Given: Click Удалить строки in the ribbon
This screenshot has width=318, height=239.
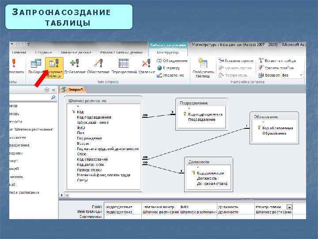Looking at the screenshot, I should tap(235, 68).
